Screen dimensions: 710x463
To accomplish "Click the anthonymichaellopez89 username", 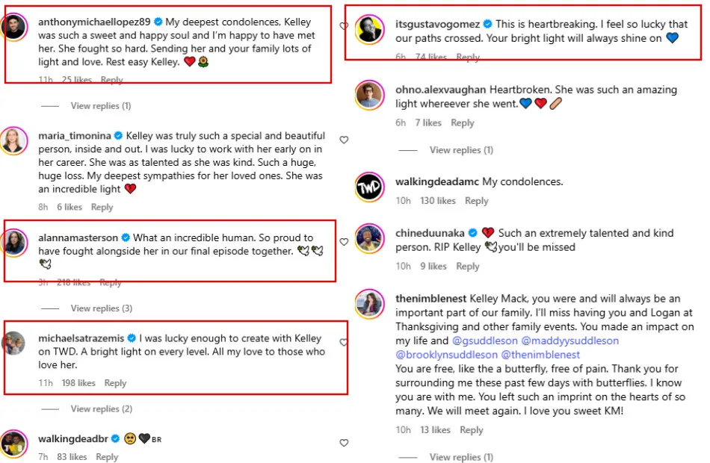I will tap(93, 22).
